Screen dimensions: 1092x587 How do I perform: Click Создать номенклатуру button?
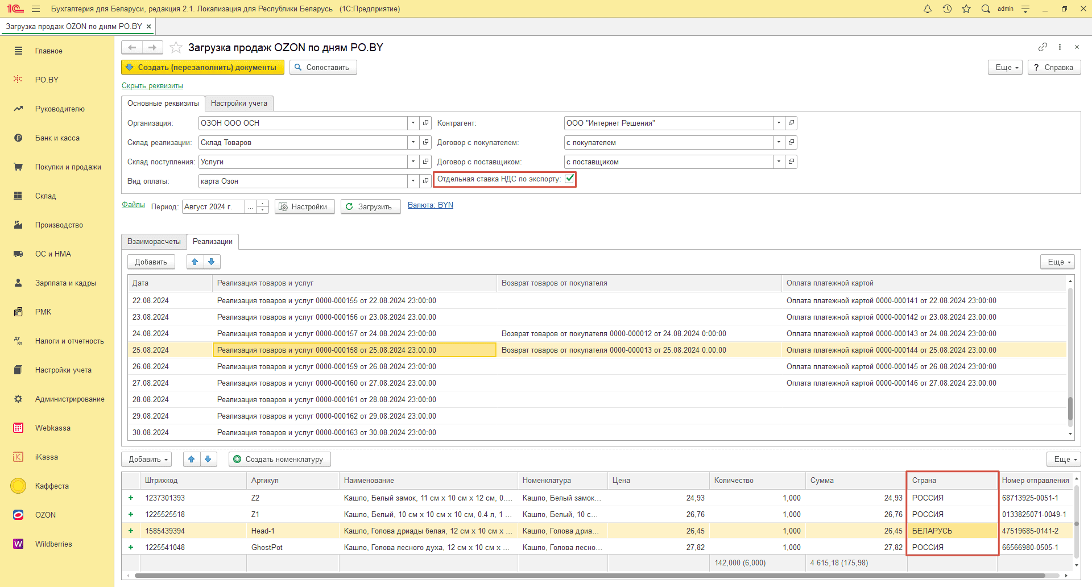pyautogui.click(x=280, y=459)
